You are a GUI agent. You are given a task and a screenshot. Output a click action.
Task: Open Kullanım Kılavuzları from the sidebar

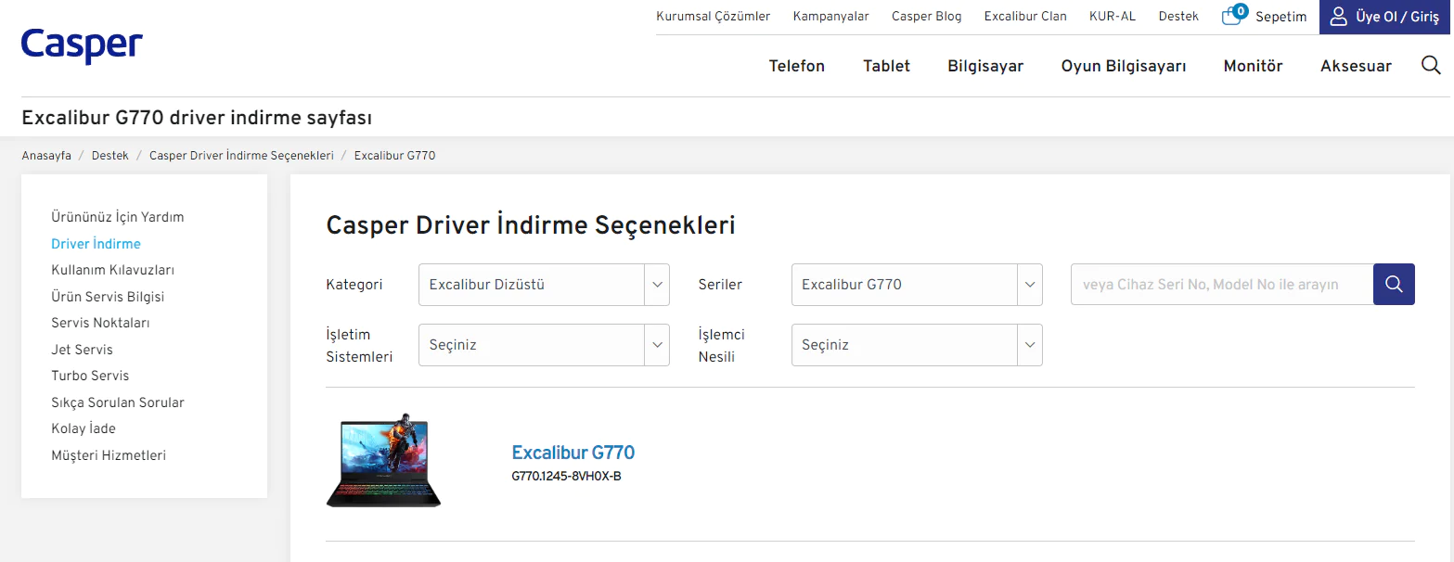[x=112, y=270]
